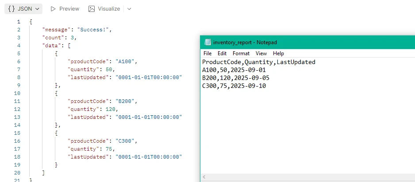The height and width of the screenshot is (182, 415).
Task: Click the C300,75,2025-09-10 row in Notepad
Action: tap(234, 86)
